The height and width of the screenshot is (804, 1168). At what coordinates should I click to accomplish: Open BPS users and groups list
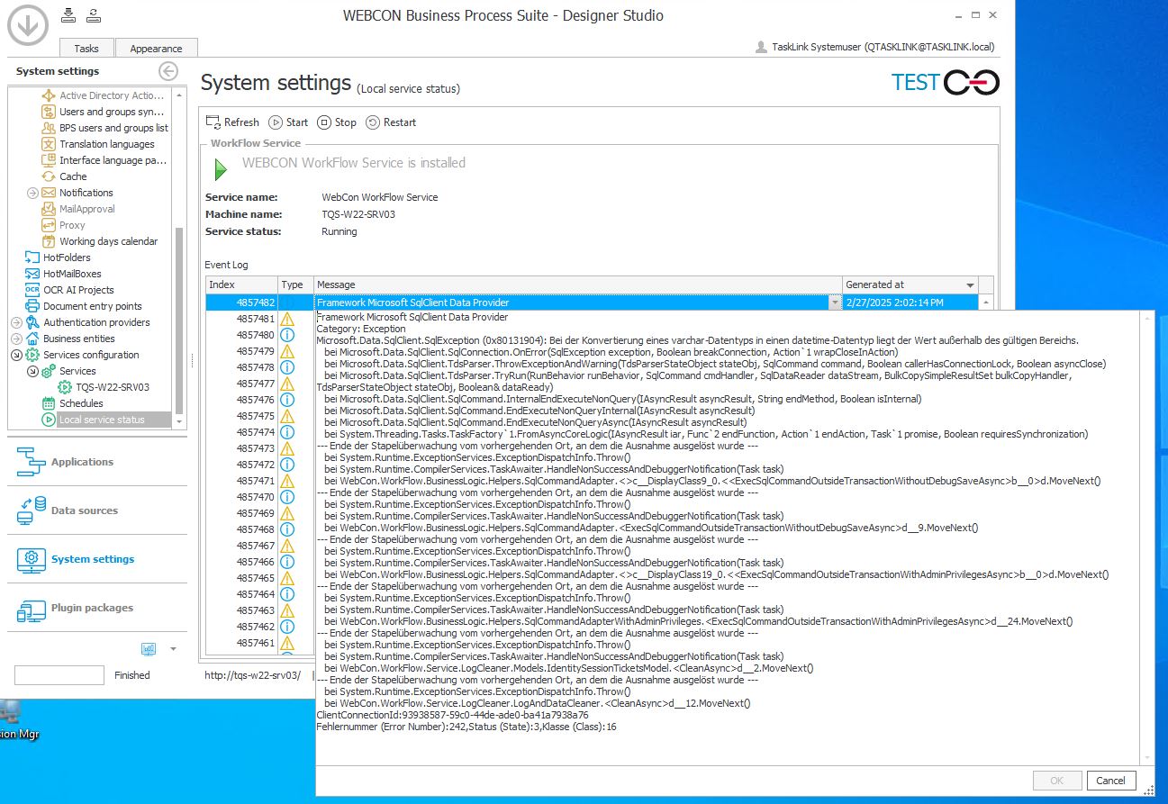[104, 128]
